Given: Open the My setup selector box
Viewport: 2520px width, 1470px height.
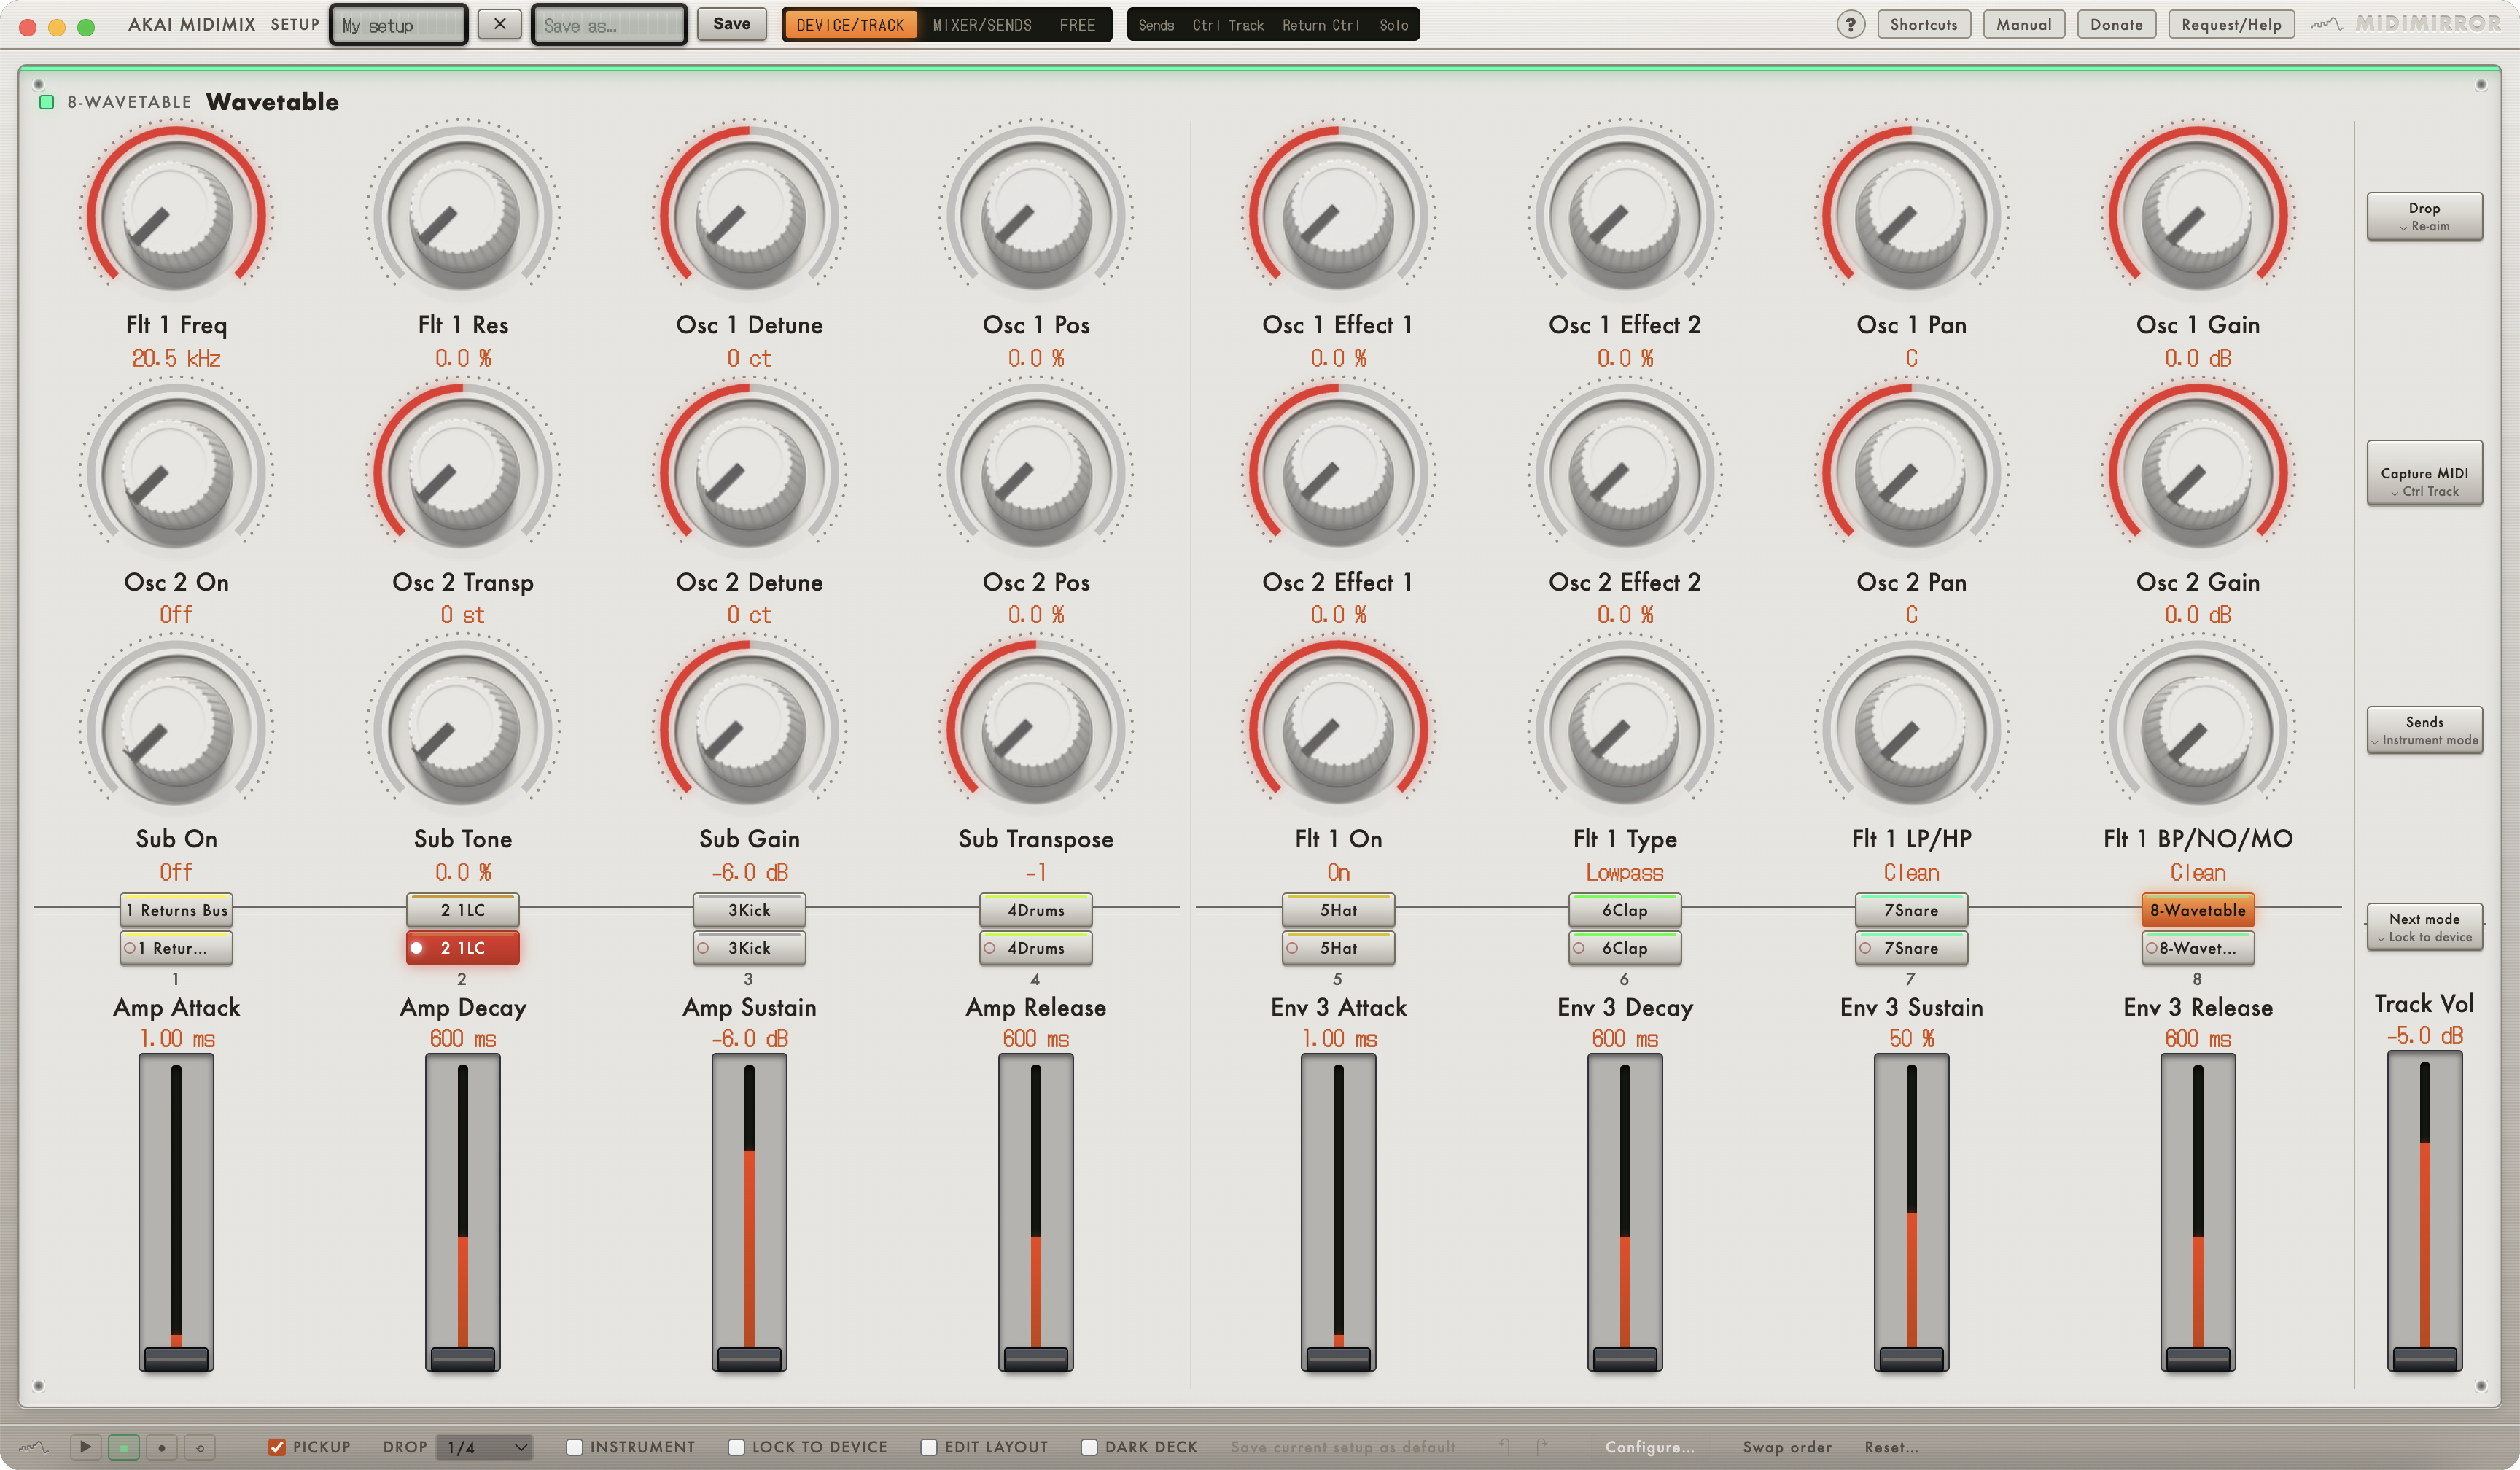Looking at the screenshot, I should coord(399,25).
